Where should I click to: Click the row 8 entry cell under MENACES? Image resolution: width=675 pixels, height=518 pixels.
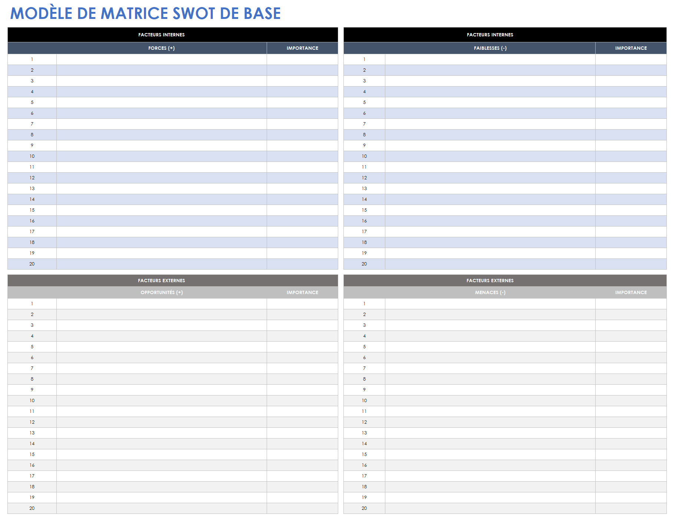coord(490,379)
